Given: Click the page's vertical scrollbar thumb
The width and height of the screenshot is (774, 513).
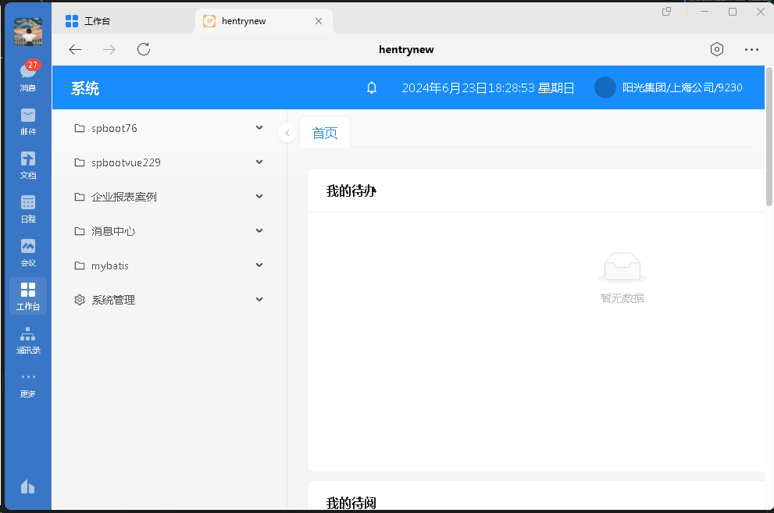Looking at the screenshot, I should [769, 136].
